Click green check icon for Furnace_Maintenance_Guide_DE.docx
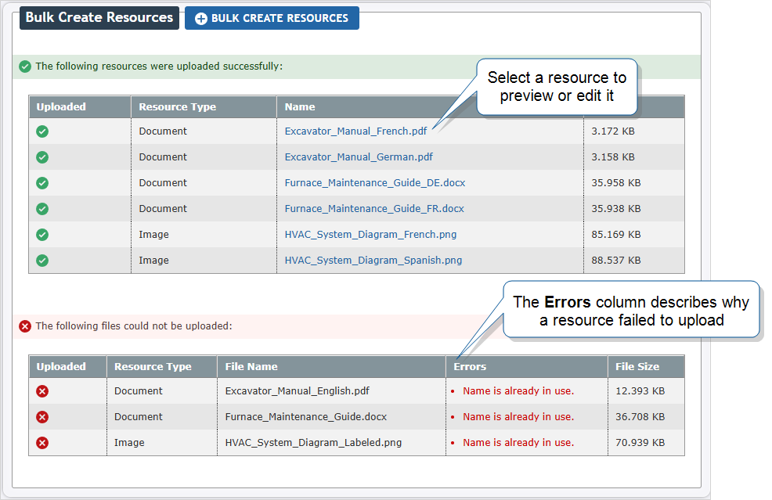Image resolution: width=772 pixels, height=500 pixels. (x=42, y=183)
